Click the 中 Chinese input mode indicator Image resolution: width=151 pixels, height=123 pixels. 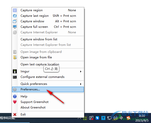pyautogui.click(x=121, y=118)
